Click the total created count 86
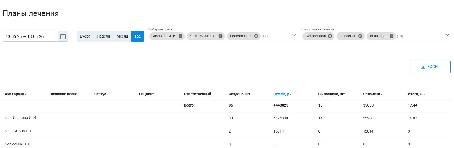454x148 pixels. [231, 105]
